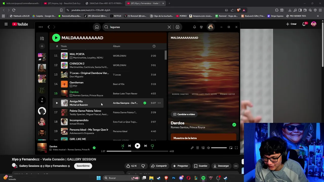Click now-playing Dardos album thumbnail
This screenshot has height=182, width=324.
(42, 148)
